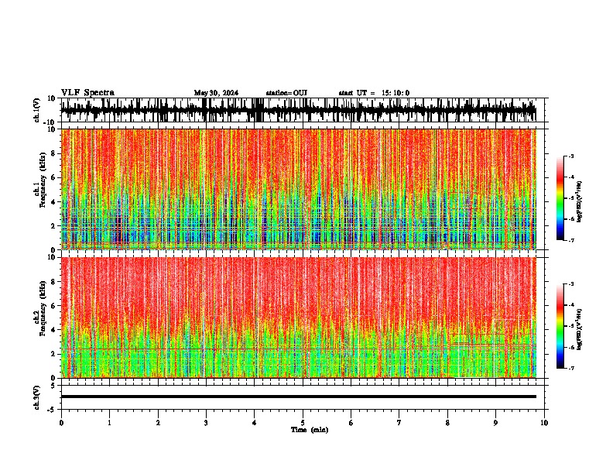Click time axis tick label '10'

pyautogui.click(x=544, y=423)
